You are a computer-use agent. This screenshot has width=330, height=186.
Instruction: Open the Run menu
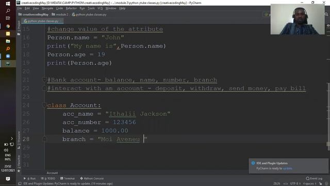click(82, 8)
